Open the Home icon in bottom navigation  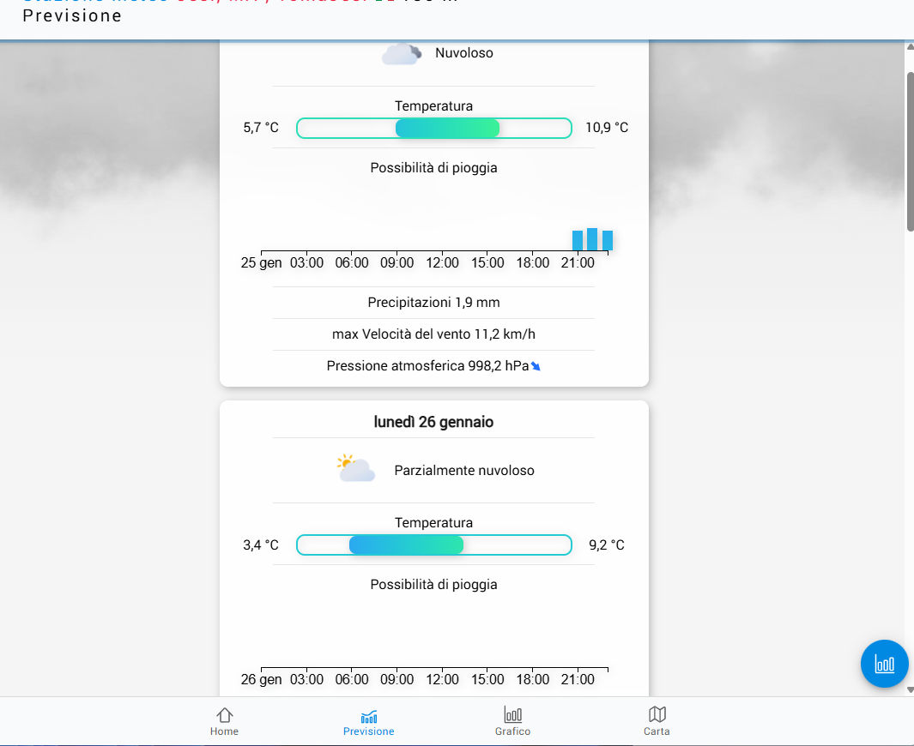pyautogui.click(x=224, y=721)
